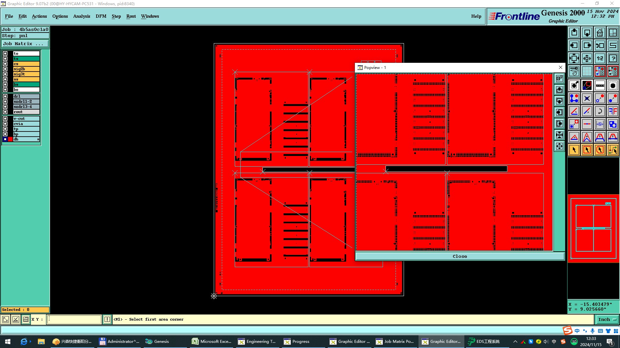
Task: Toggle the rout layer checkbox
Action: 5,112
